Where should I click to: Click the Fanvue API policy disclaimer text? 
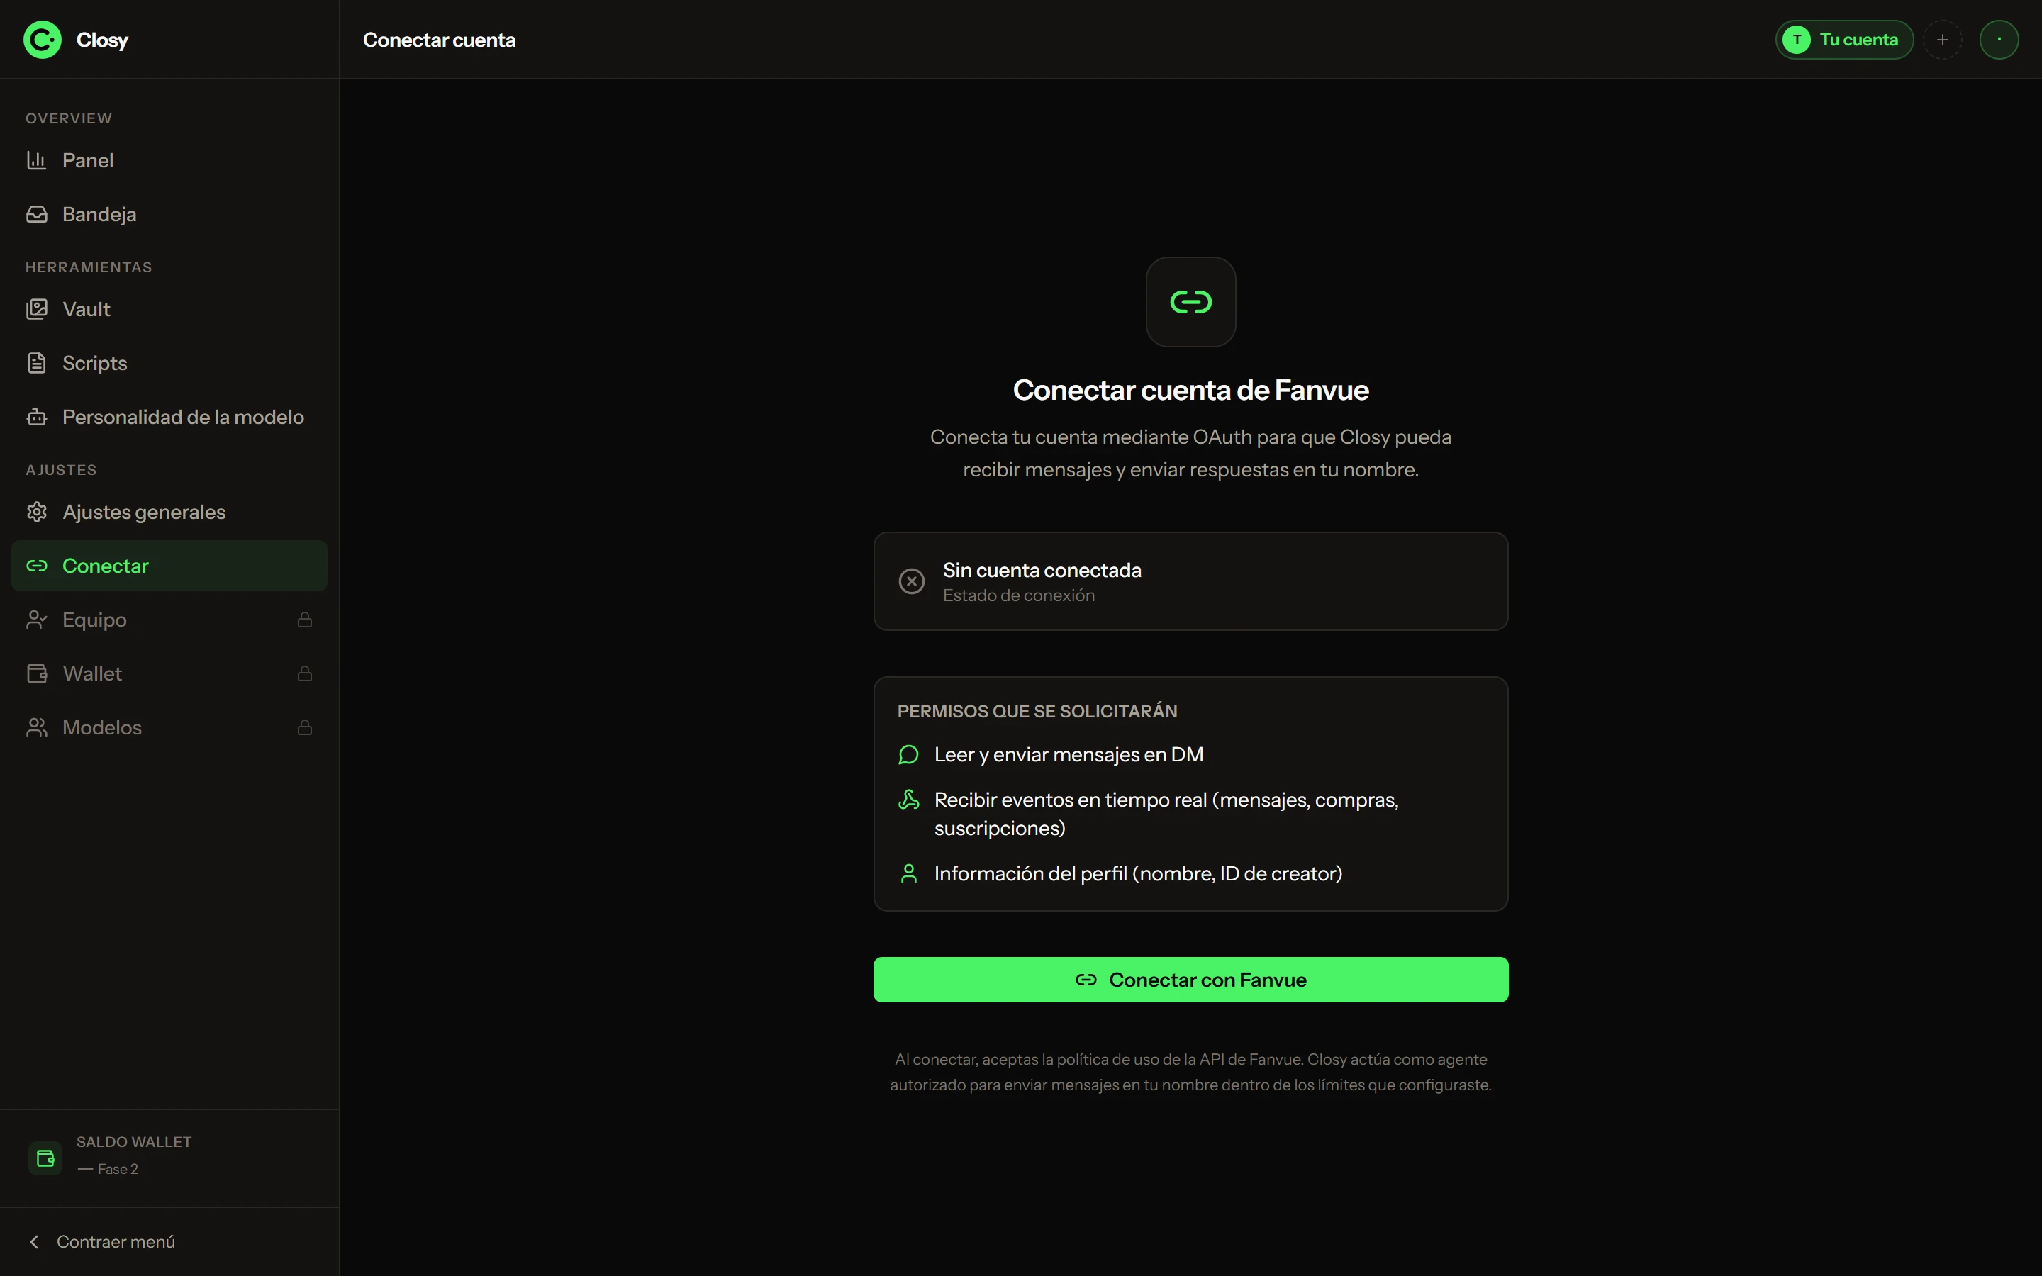[1190, 1072]
